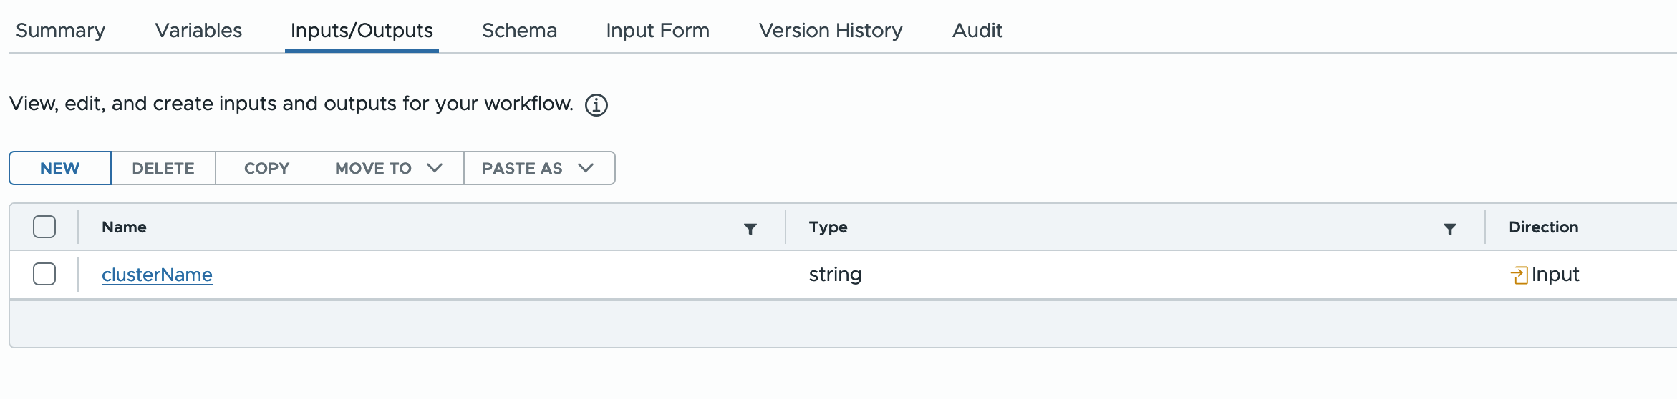Click the info icon beside workflow description
Screen dimensions: 1677x399
point(596,105)
